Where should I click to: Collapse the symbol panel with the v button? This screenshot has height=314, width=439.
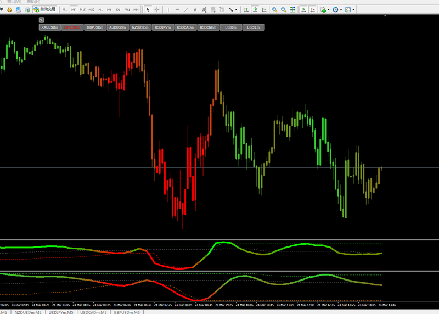(x=41, y=20)
